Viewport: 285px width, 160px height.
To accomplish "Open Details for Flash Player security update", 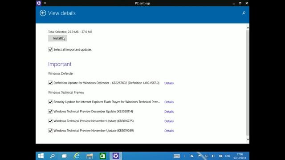I will [x=169, y=102].
